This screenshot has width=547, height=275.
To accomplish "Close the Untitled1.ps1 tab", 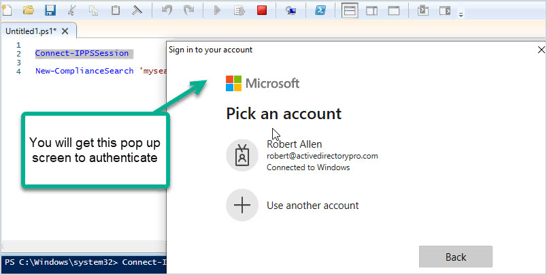I will [x=65, y=31].
